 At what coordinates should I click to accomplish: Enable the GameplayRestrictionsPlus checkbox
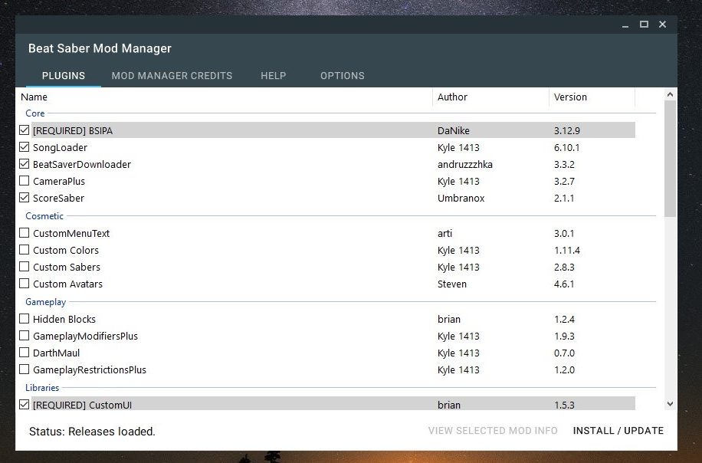click(25, 369)
